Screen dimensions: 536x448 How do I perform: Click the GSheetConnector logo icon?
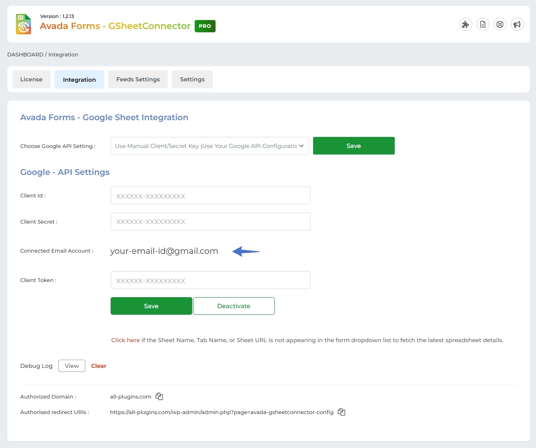pos(23,24)
